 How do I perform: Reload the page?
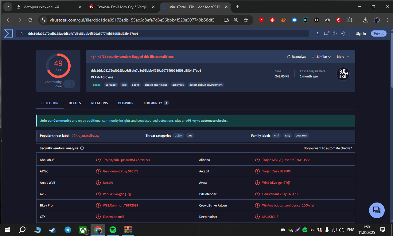tap(30, 20)
